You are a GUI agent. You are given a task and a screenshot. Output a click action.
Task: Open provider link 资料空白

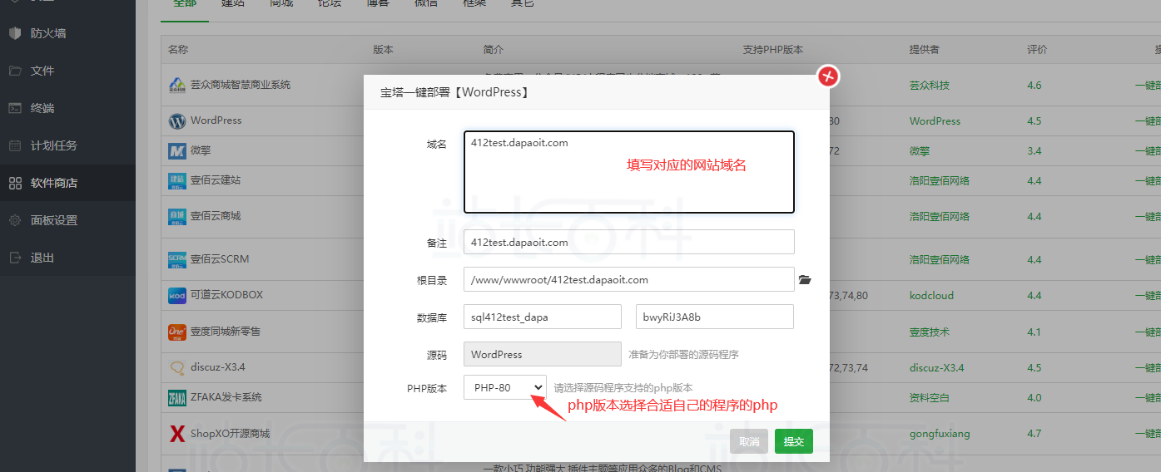930,398
